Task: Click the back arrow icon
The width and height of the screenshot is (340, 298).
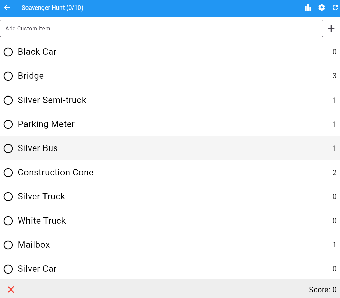Action: pyautogui.click(x=7, y=8)
